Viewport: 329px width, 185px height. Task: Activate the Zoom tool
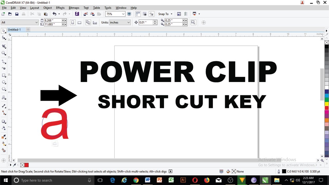click(x=4, y=53)
